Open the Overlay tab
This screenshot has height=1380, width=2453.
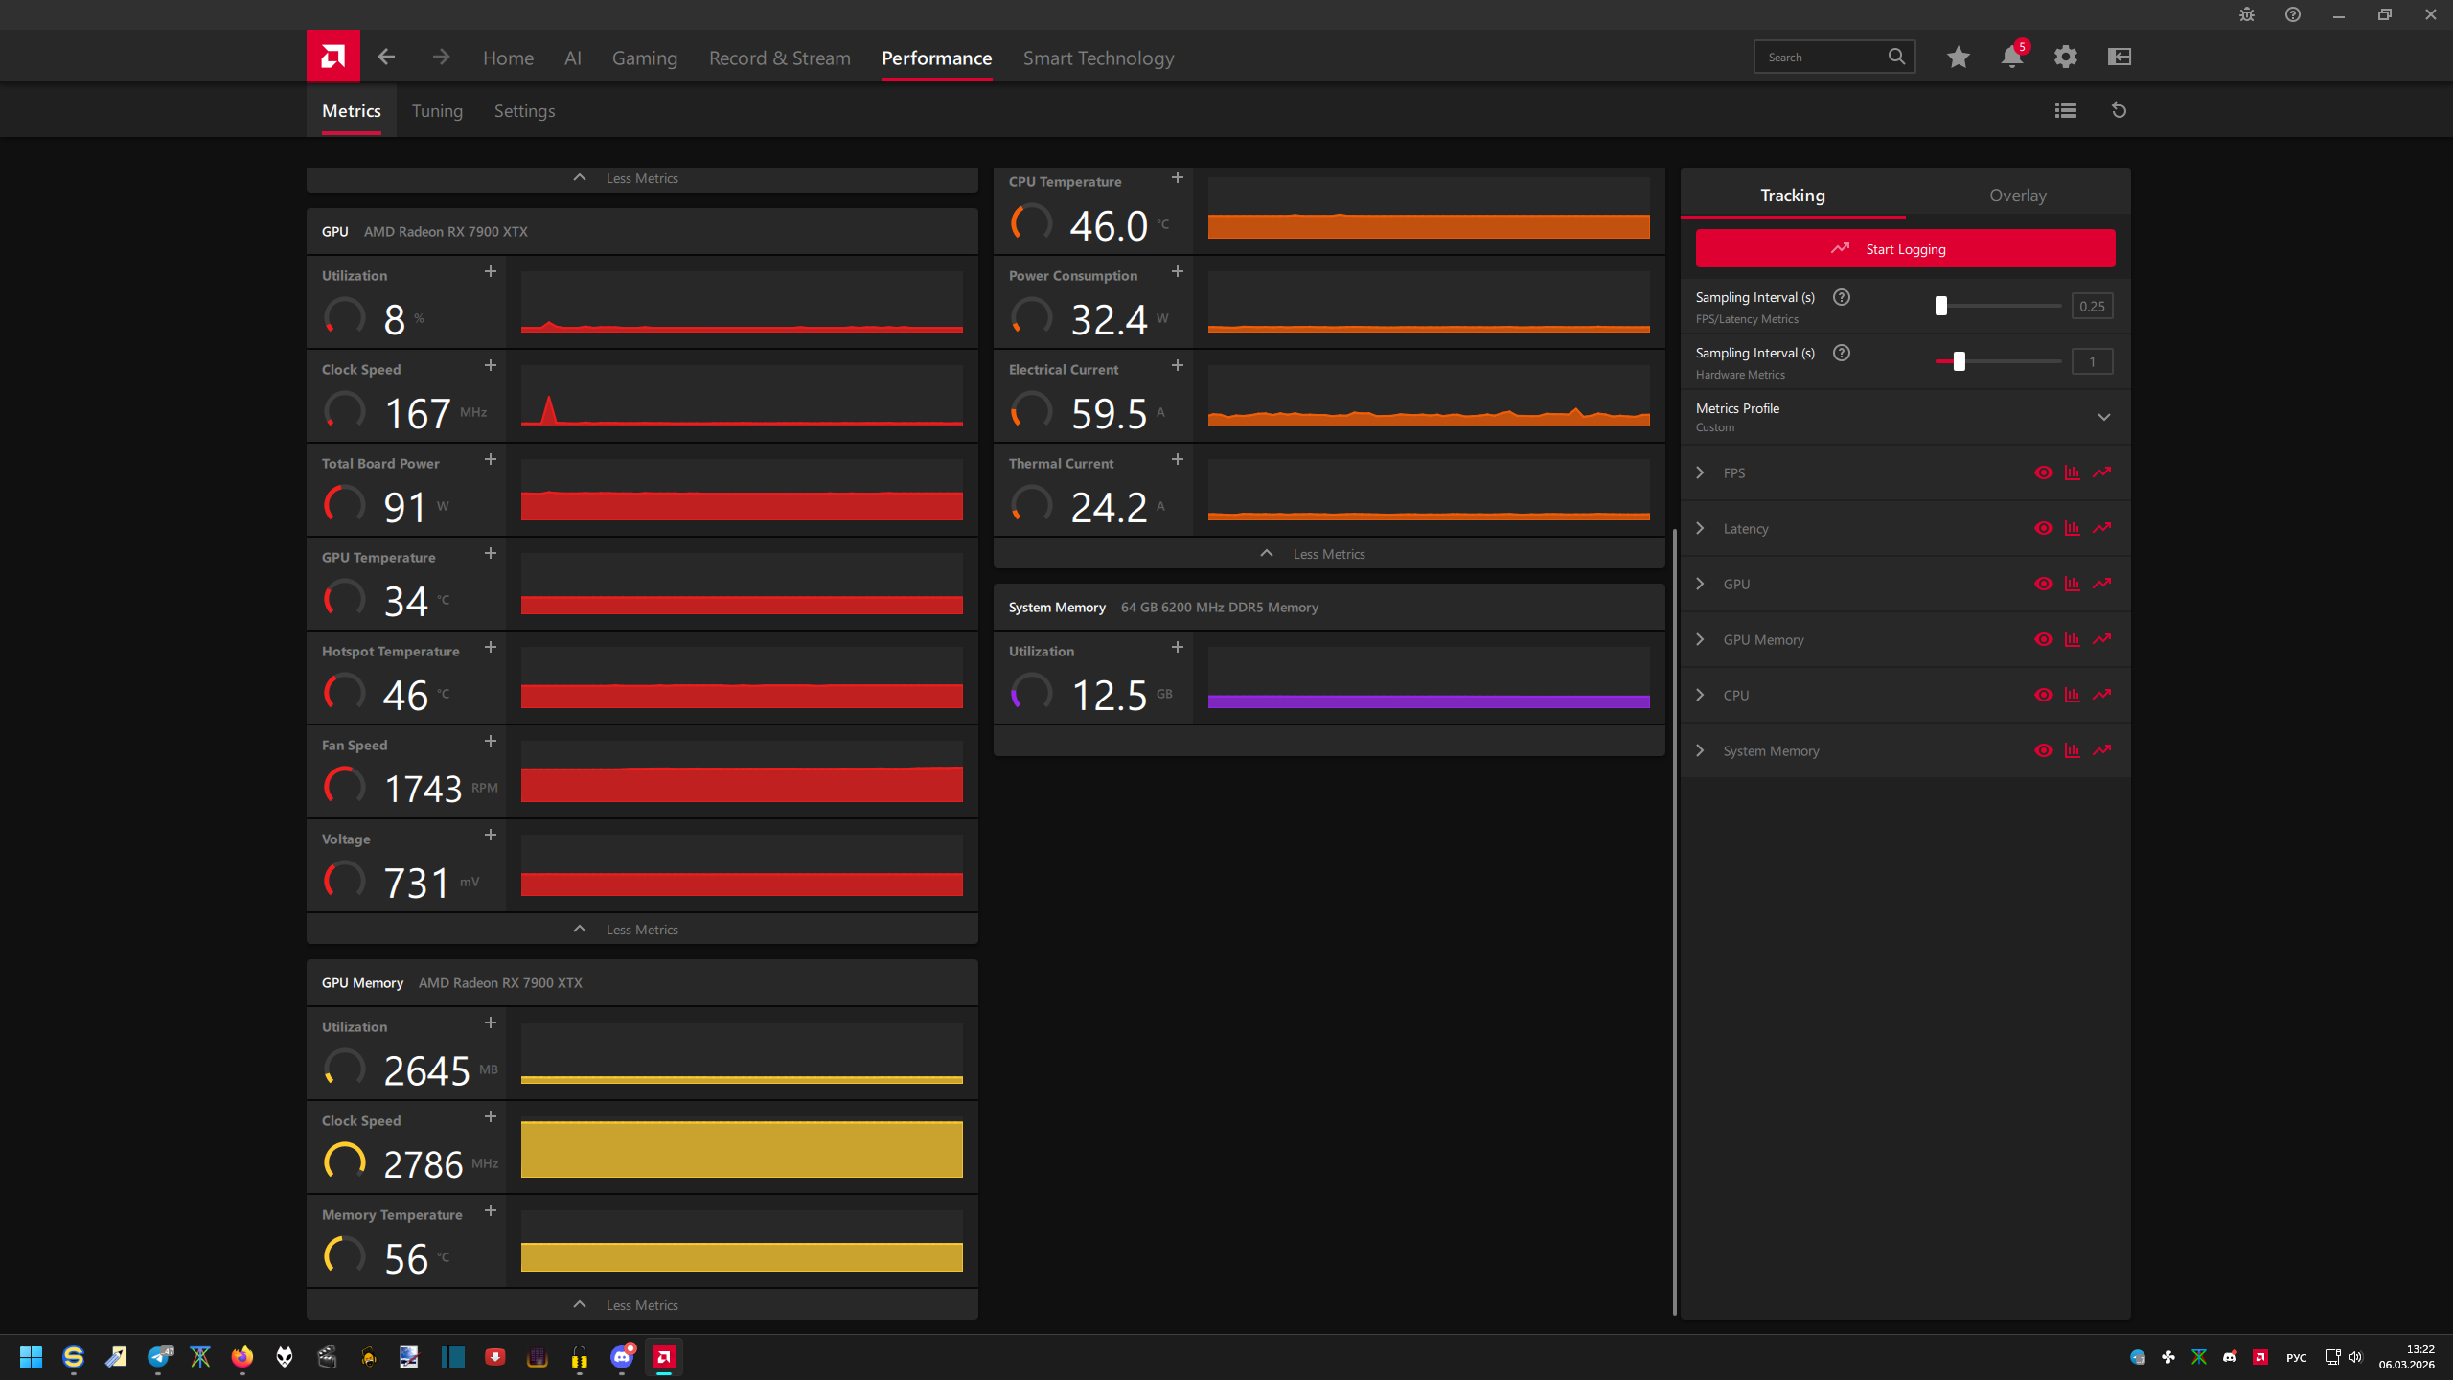coord(2017,195)
